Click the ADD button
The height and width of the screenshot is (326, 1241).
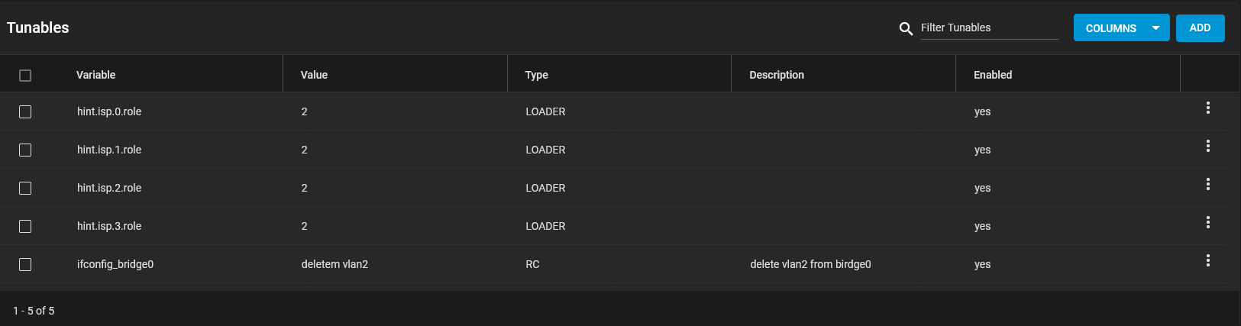pos(1200,28)
